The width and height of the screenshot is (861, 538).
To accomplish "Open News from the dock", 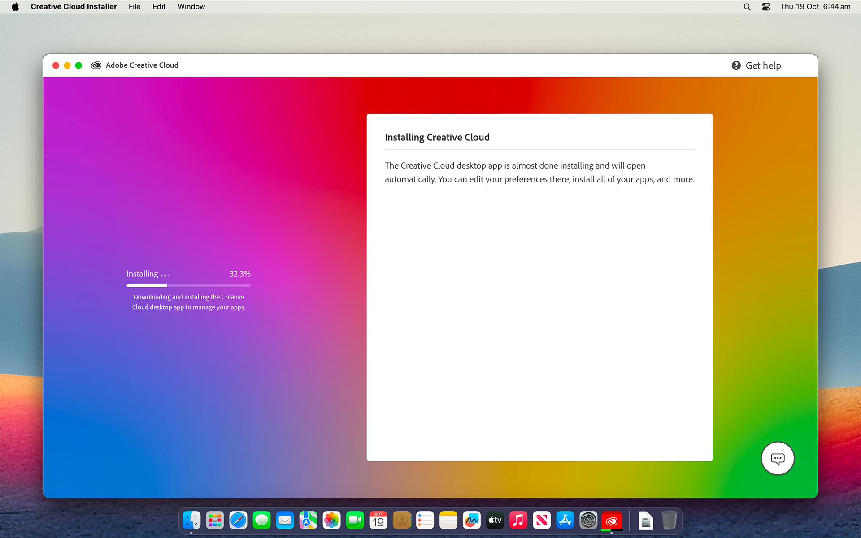I will click(x=542, y=520).
